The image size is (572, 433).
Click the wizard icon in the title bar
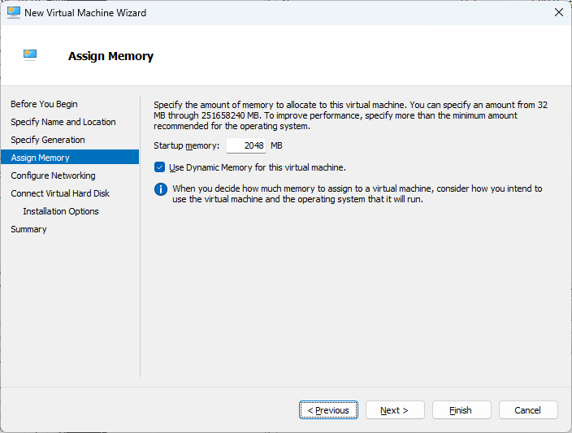pos(14,12)
